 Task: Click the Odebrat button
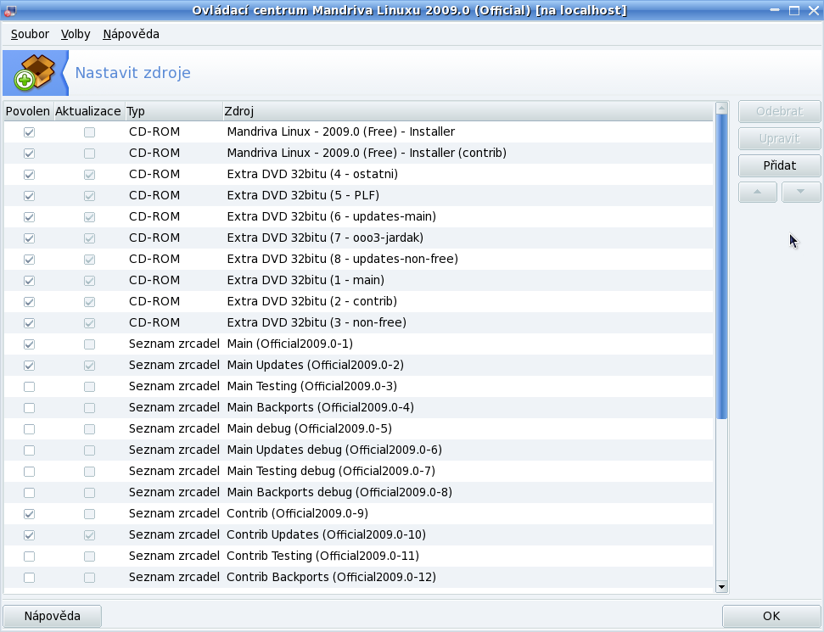779,111
